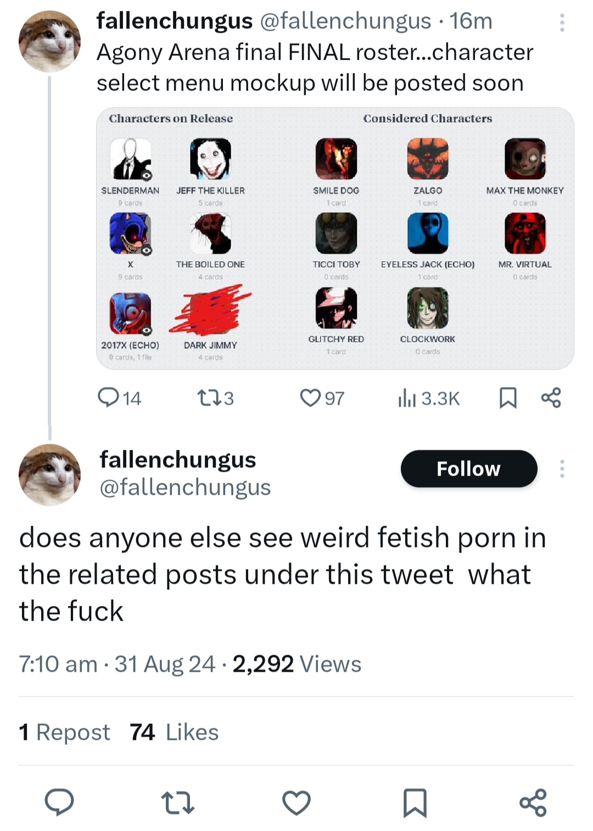Open the 1 Repost list
Viewport: 593px width, 831px height.
pos(64,732)
